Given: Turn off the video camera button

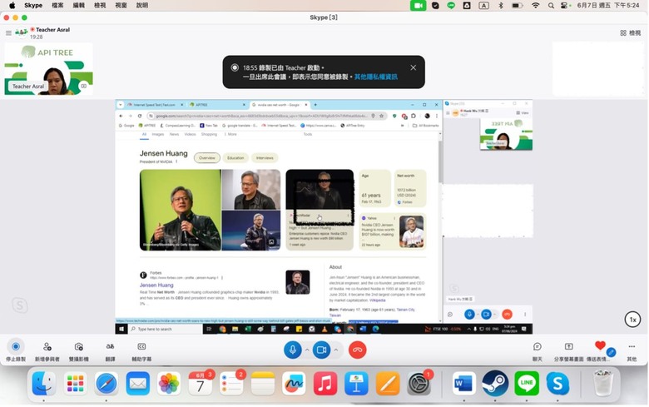Looking at the screenshot, I should click(x=322, y=350).
